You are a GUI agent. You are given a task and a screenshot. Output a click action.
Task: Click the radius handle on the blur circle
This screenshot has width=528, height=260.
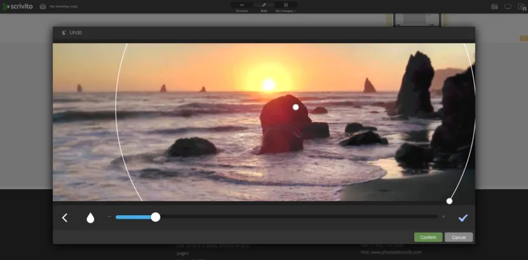[449, 201]
